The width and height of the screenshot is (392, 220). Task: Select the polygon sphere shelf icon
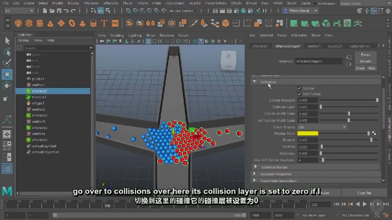pos(18,23)
